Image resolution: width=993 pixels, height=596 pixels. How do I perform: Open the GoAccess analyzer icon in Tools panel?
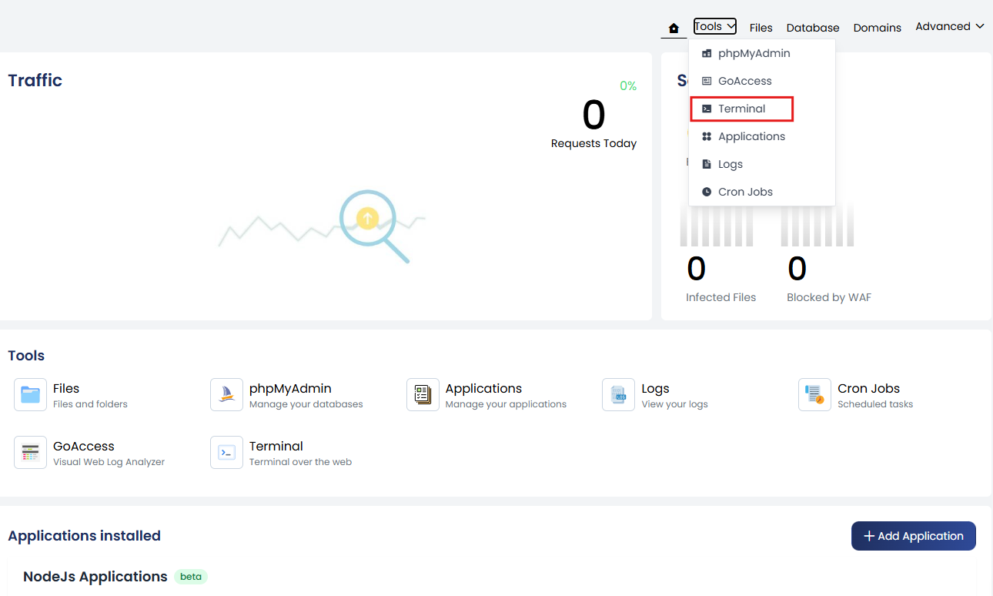click(31, 453)
